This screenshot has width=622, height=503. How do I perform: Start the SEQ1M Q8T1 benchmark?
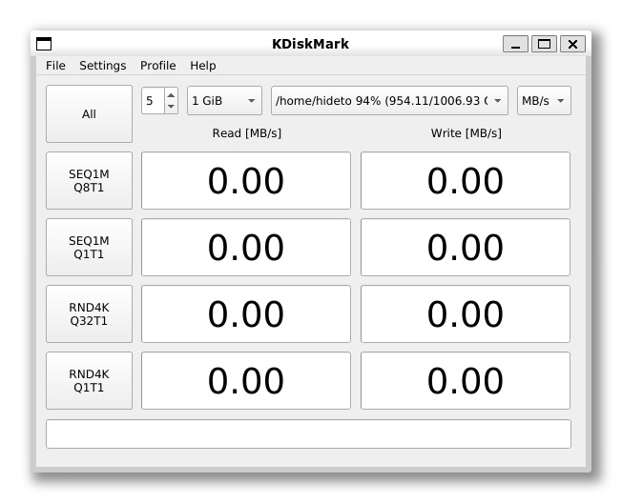pyautogui.click(x=89, y=181)
